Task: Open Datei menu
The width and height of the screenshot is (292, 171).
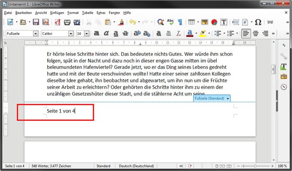Action: tap(8, 13)
